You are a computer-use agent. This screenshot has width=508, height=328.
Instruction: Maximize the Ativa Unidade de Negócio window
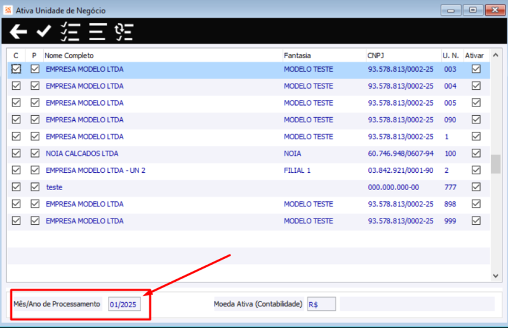coord(472,10)
